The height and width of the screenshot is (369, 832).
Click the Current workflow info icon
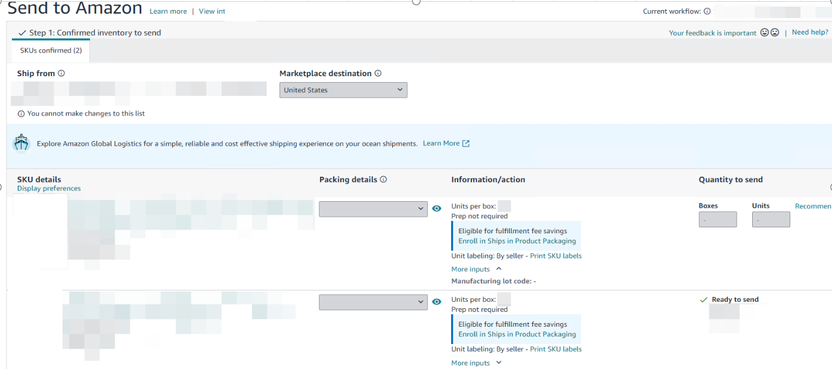(x=707, y=11)
